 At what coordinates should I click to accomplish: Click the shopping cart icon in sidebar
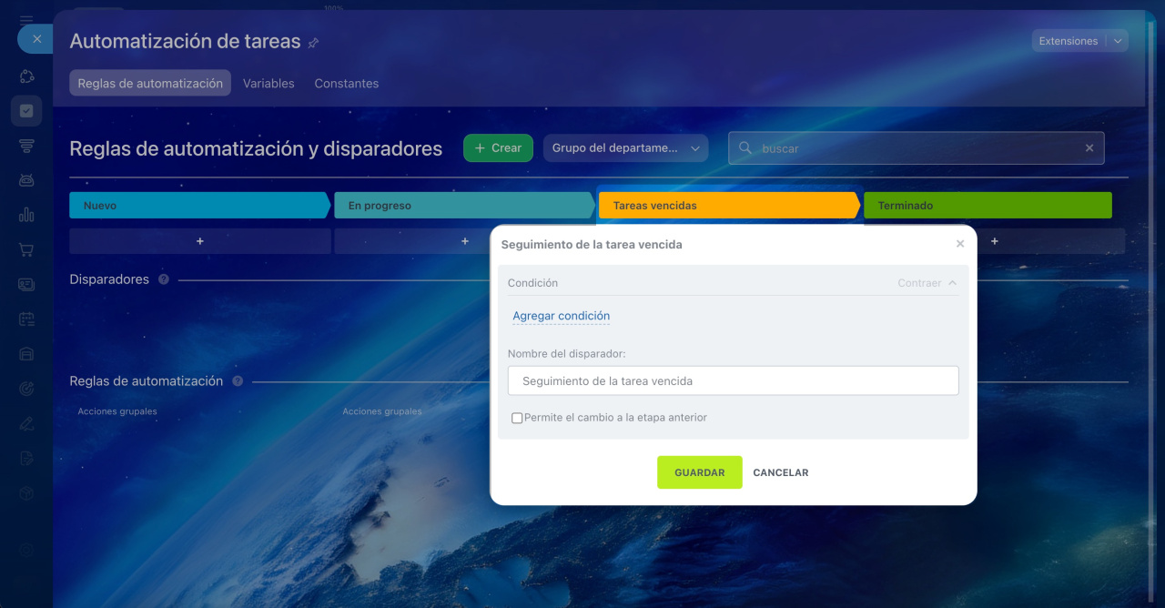click(x=26, y=249)
